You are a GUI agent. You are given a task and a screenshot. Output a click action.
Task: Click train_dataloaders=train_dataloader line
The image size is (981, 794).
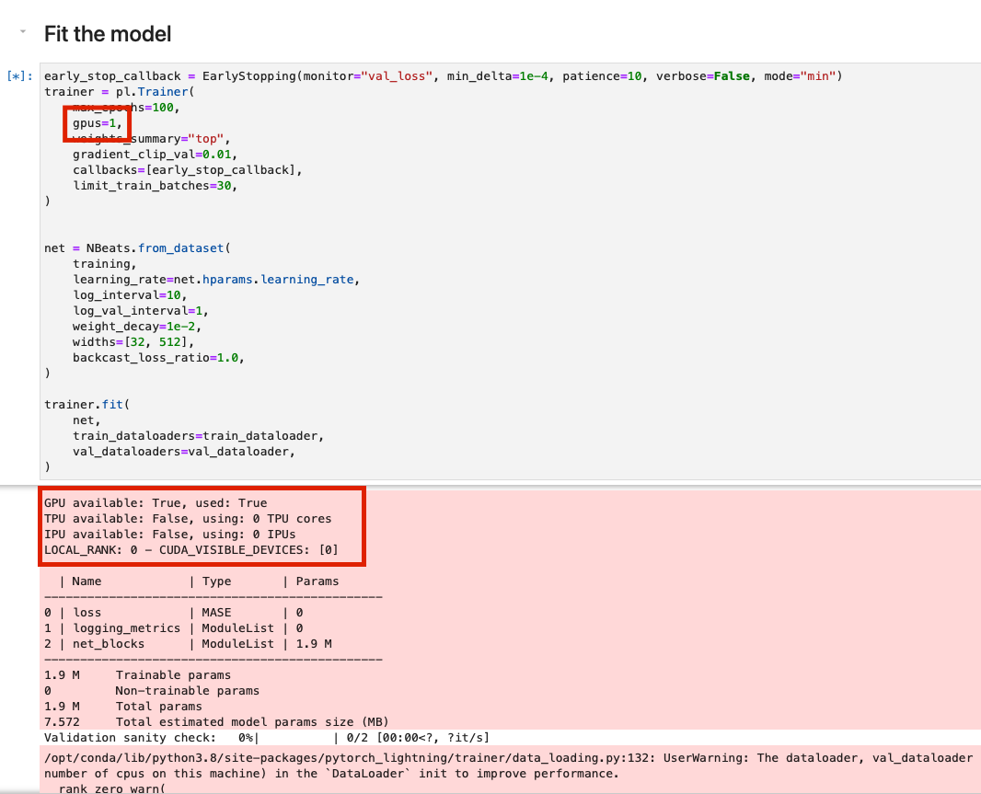(x=198, y=436)
